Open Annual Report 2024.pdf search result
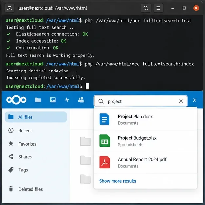 click(146, 162)
